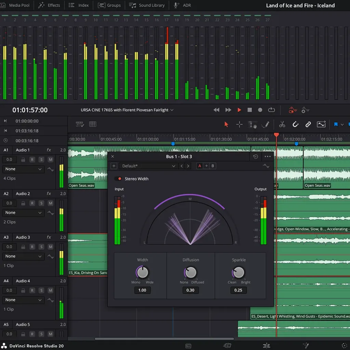This screenshot has height=350, width=350.
Task: Stop playback with the stop button
Action: coord(250,110)
